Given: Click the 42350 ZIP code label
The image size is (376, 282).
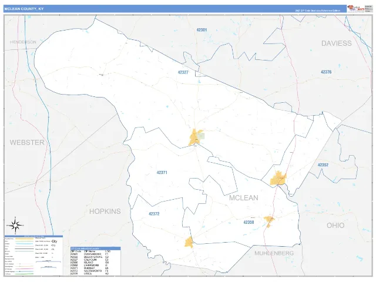Looking at the screenshot, I should tap(249, 222).
